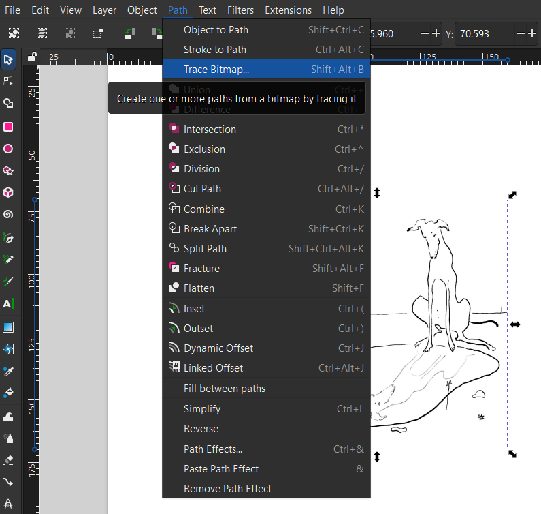Select the Paint Bucket tool

pyautogui.click(x=8, y=393)
